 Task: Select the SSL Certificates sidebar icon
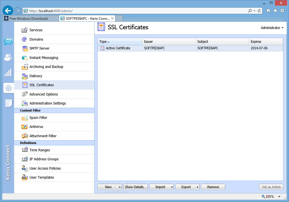pyautogui.click(x=25, y=85)
